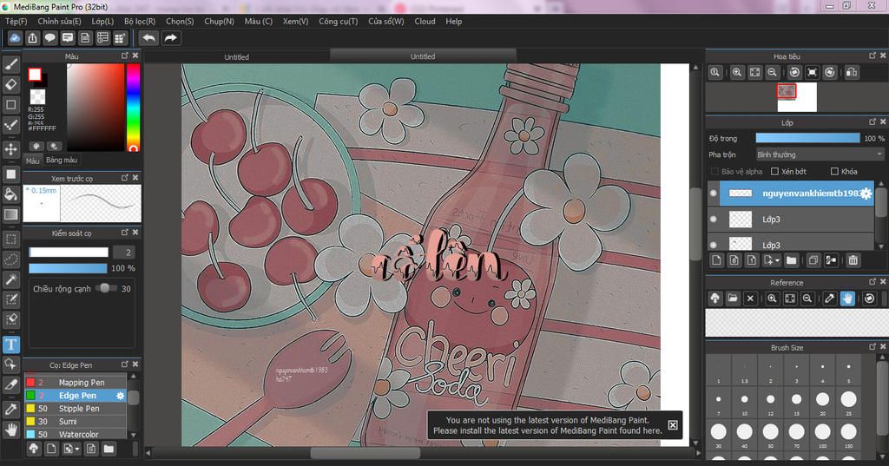
Task: Select the Sumi brush
Action: [75, 422]
